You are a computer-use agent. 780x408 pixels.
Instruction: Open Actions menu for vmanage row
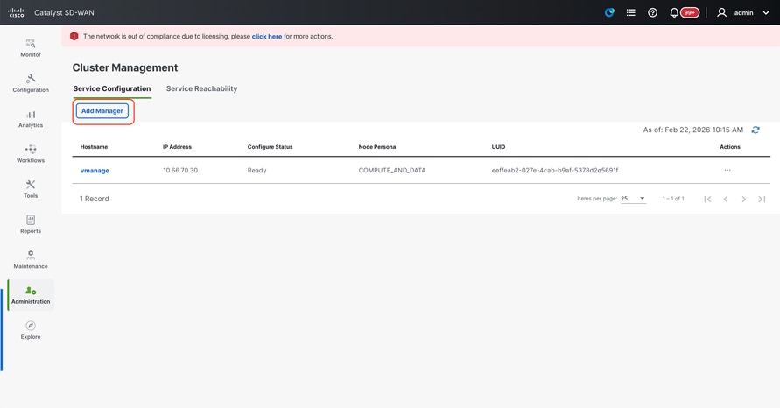click(x=727, y=170)
